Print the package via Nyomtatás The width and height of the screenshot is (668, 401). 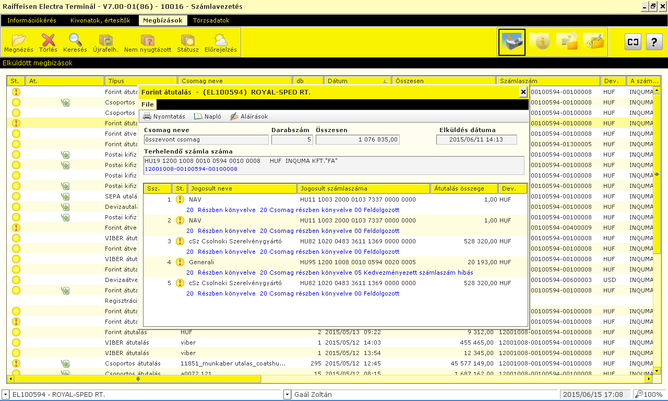pos(164,116)
